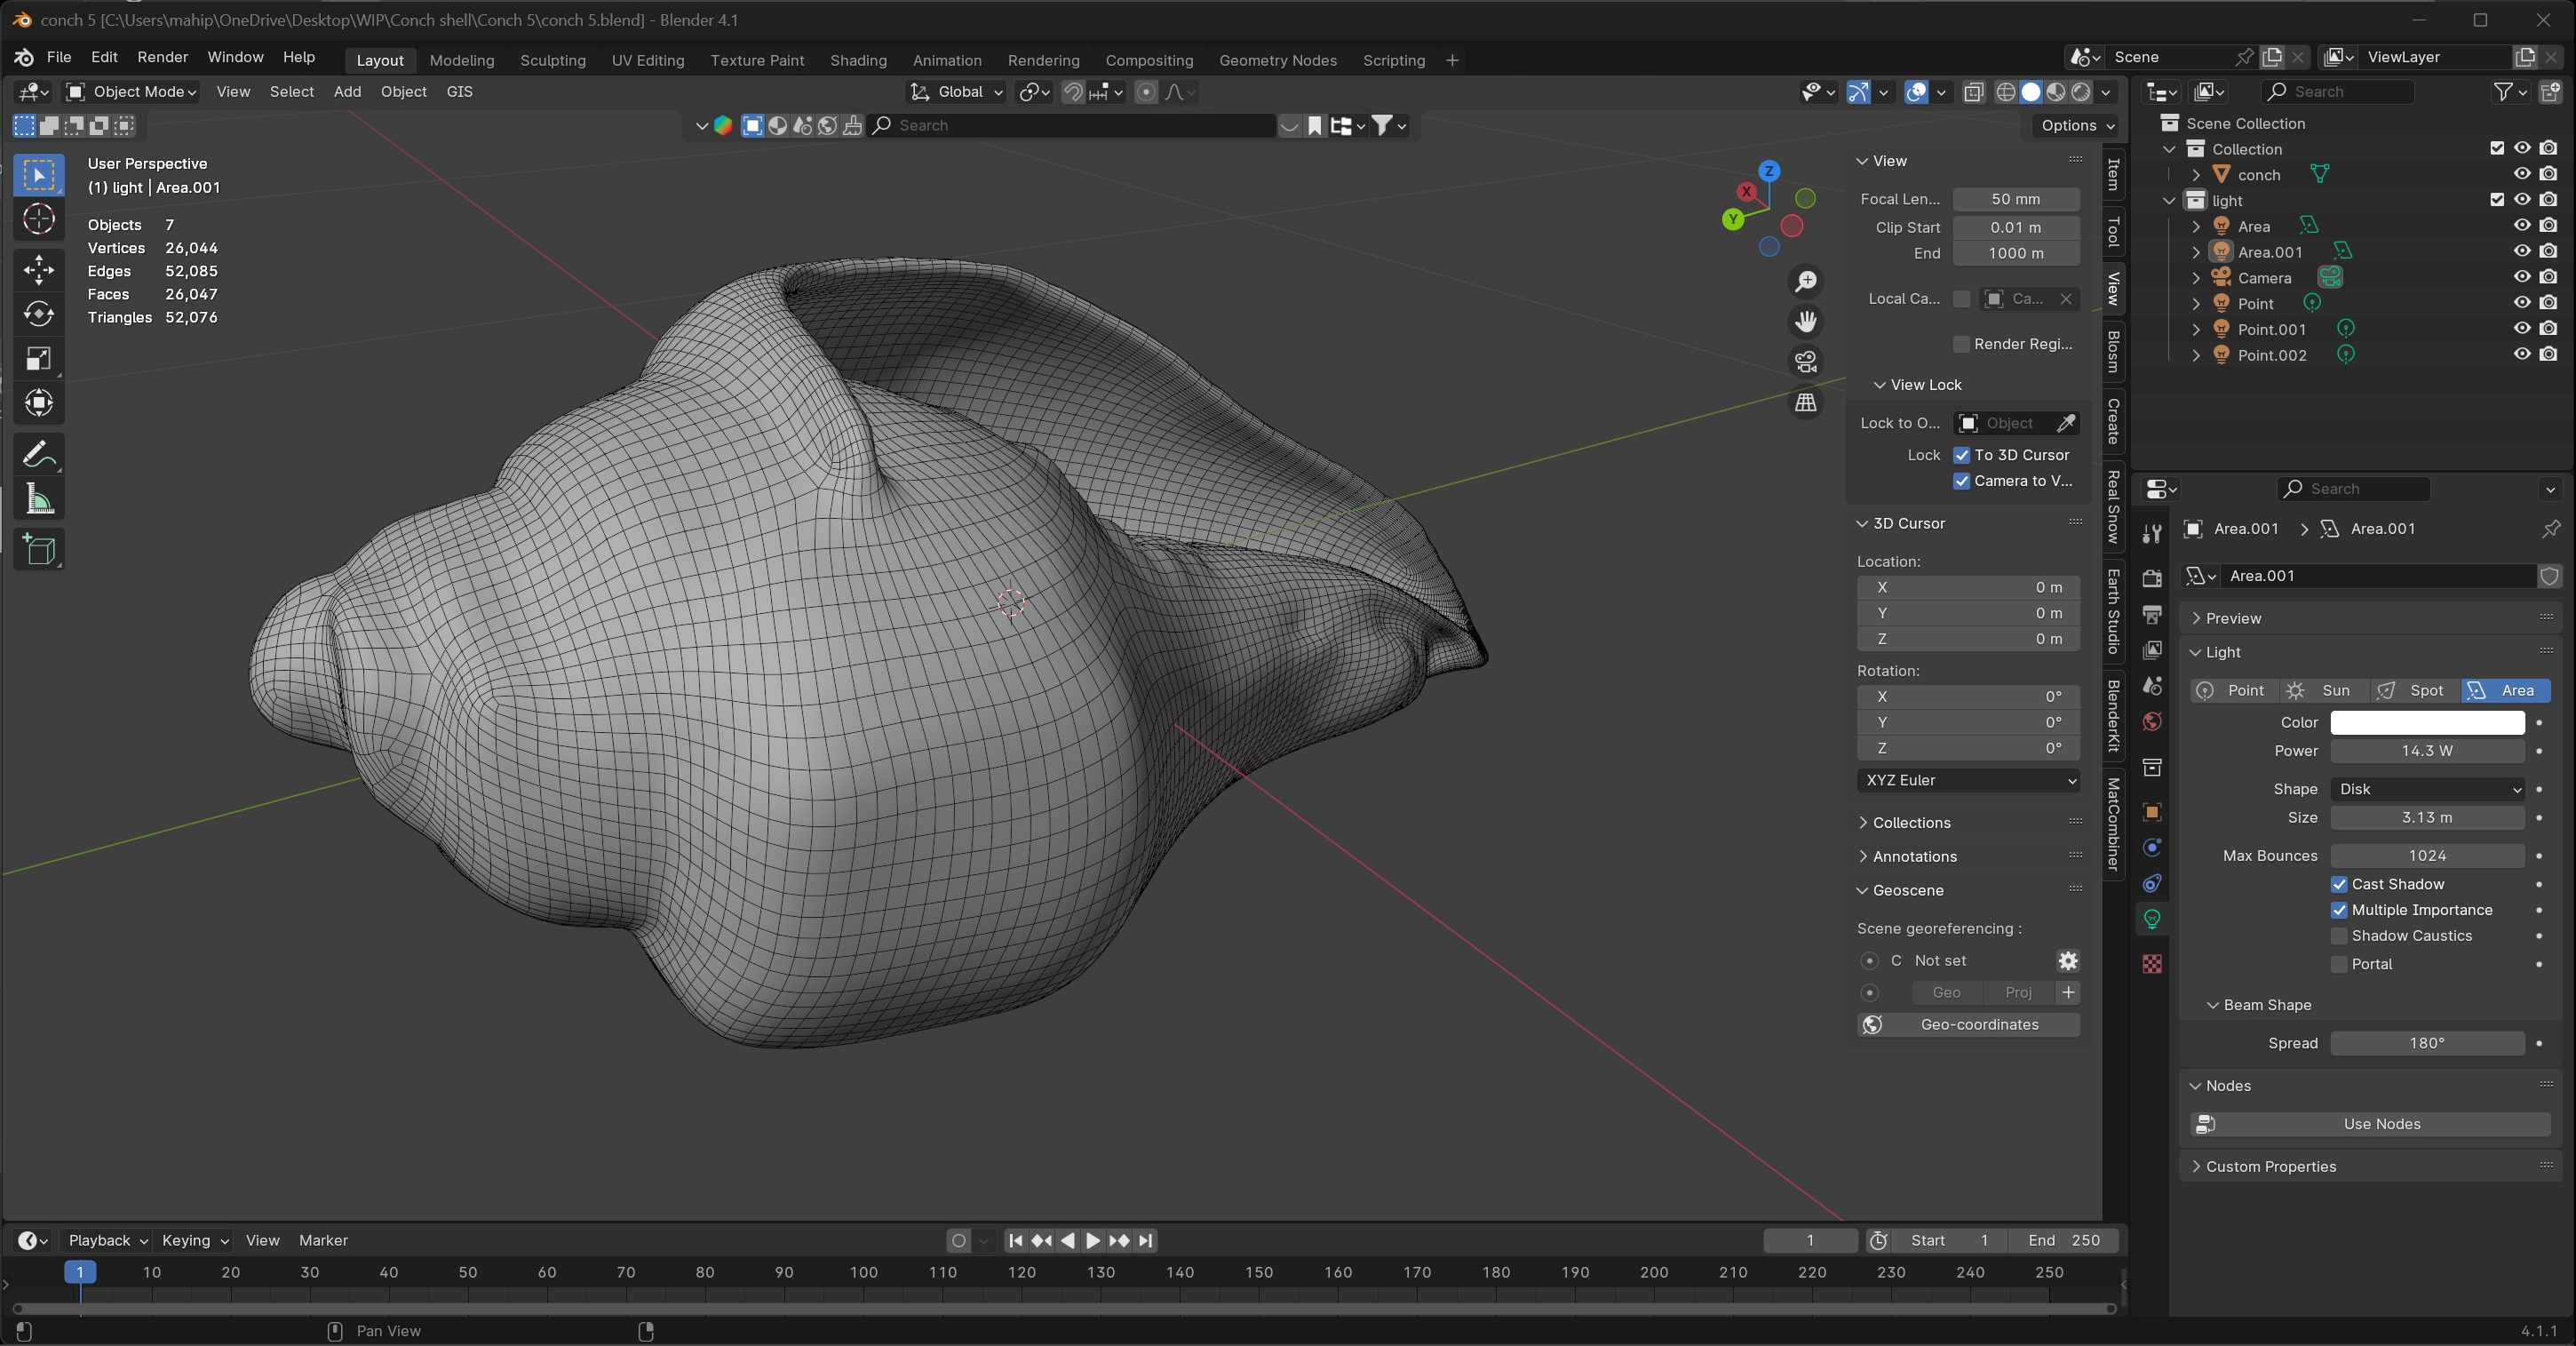Toggle camera view button in viewport
Screen dimensions: 2576x1346
[x=1806, y=361]
